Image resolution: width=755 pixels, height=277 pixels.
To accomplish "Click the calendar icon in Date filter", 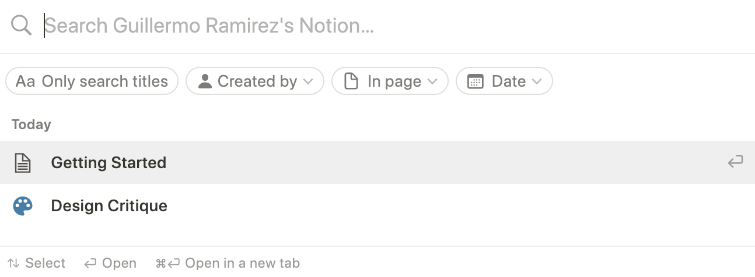I will click(x=476, y=81).
